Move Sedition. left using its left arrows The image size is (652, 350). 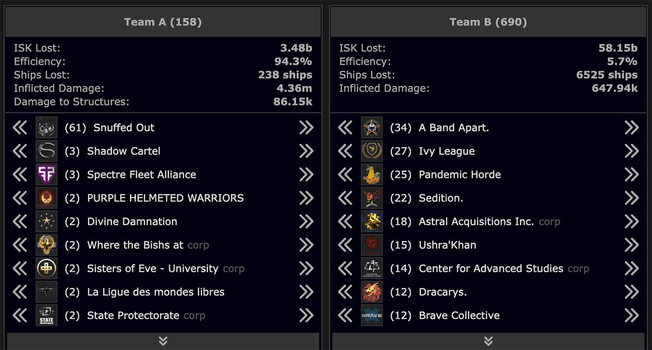(x=345, y=198)
